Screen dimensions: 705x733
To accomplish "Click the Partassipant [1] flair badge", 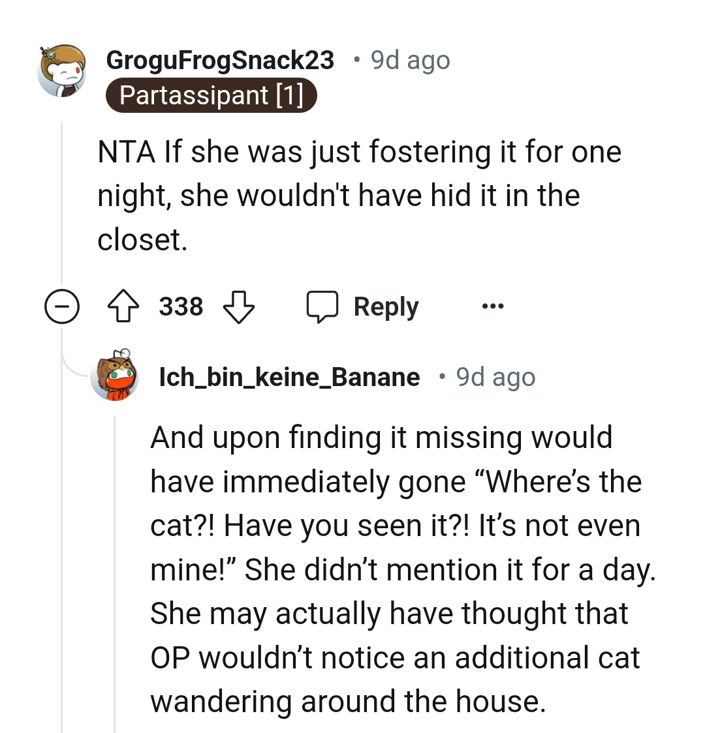I will point(211,95).
